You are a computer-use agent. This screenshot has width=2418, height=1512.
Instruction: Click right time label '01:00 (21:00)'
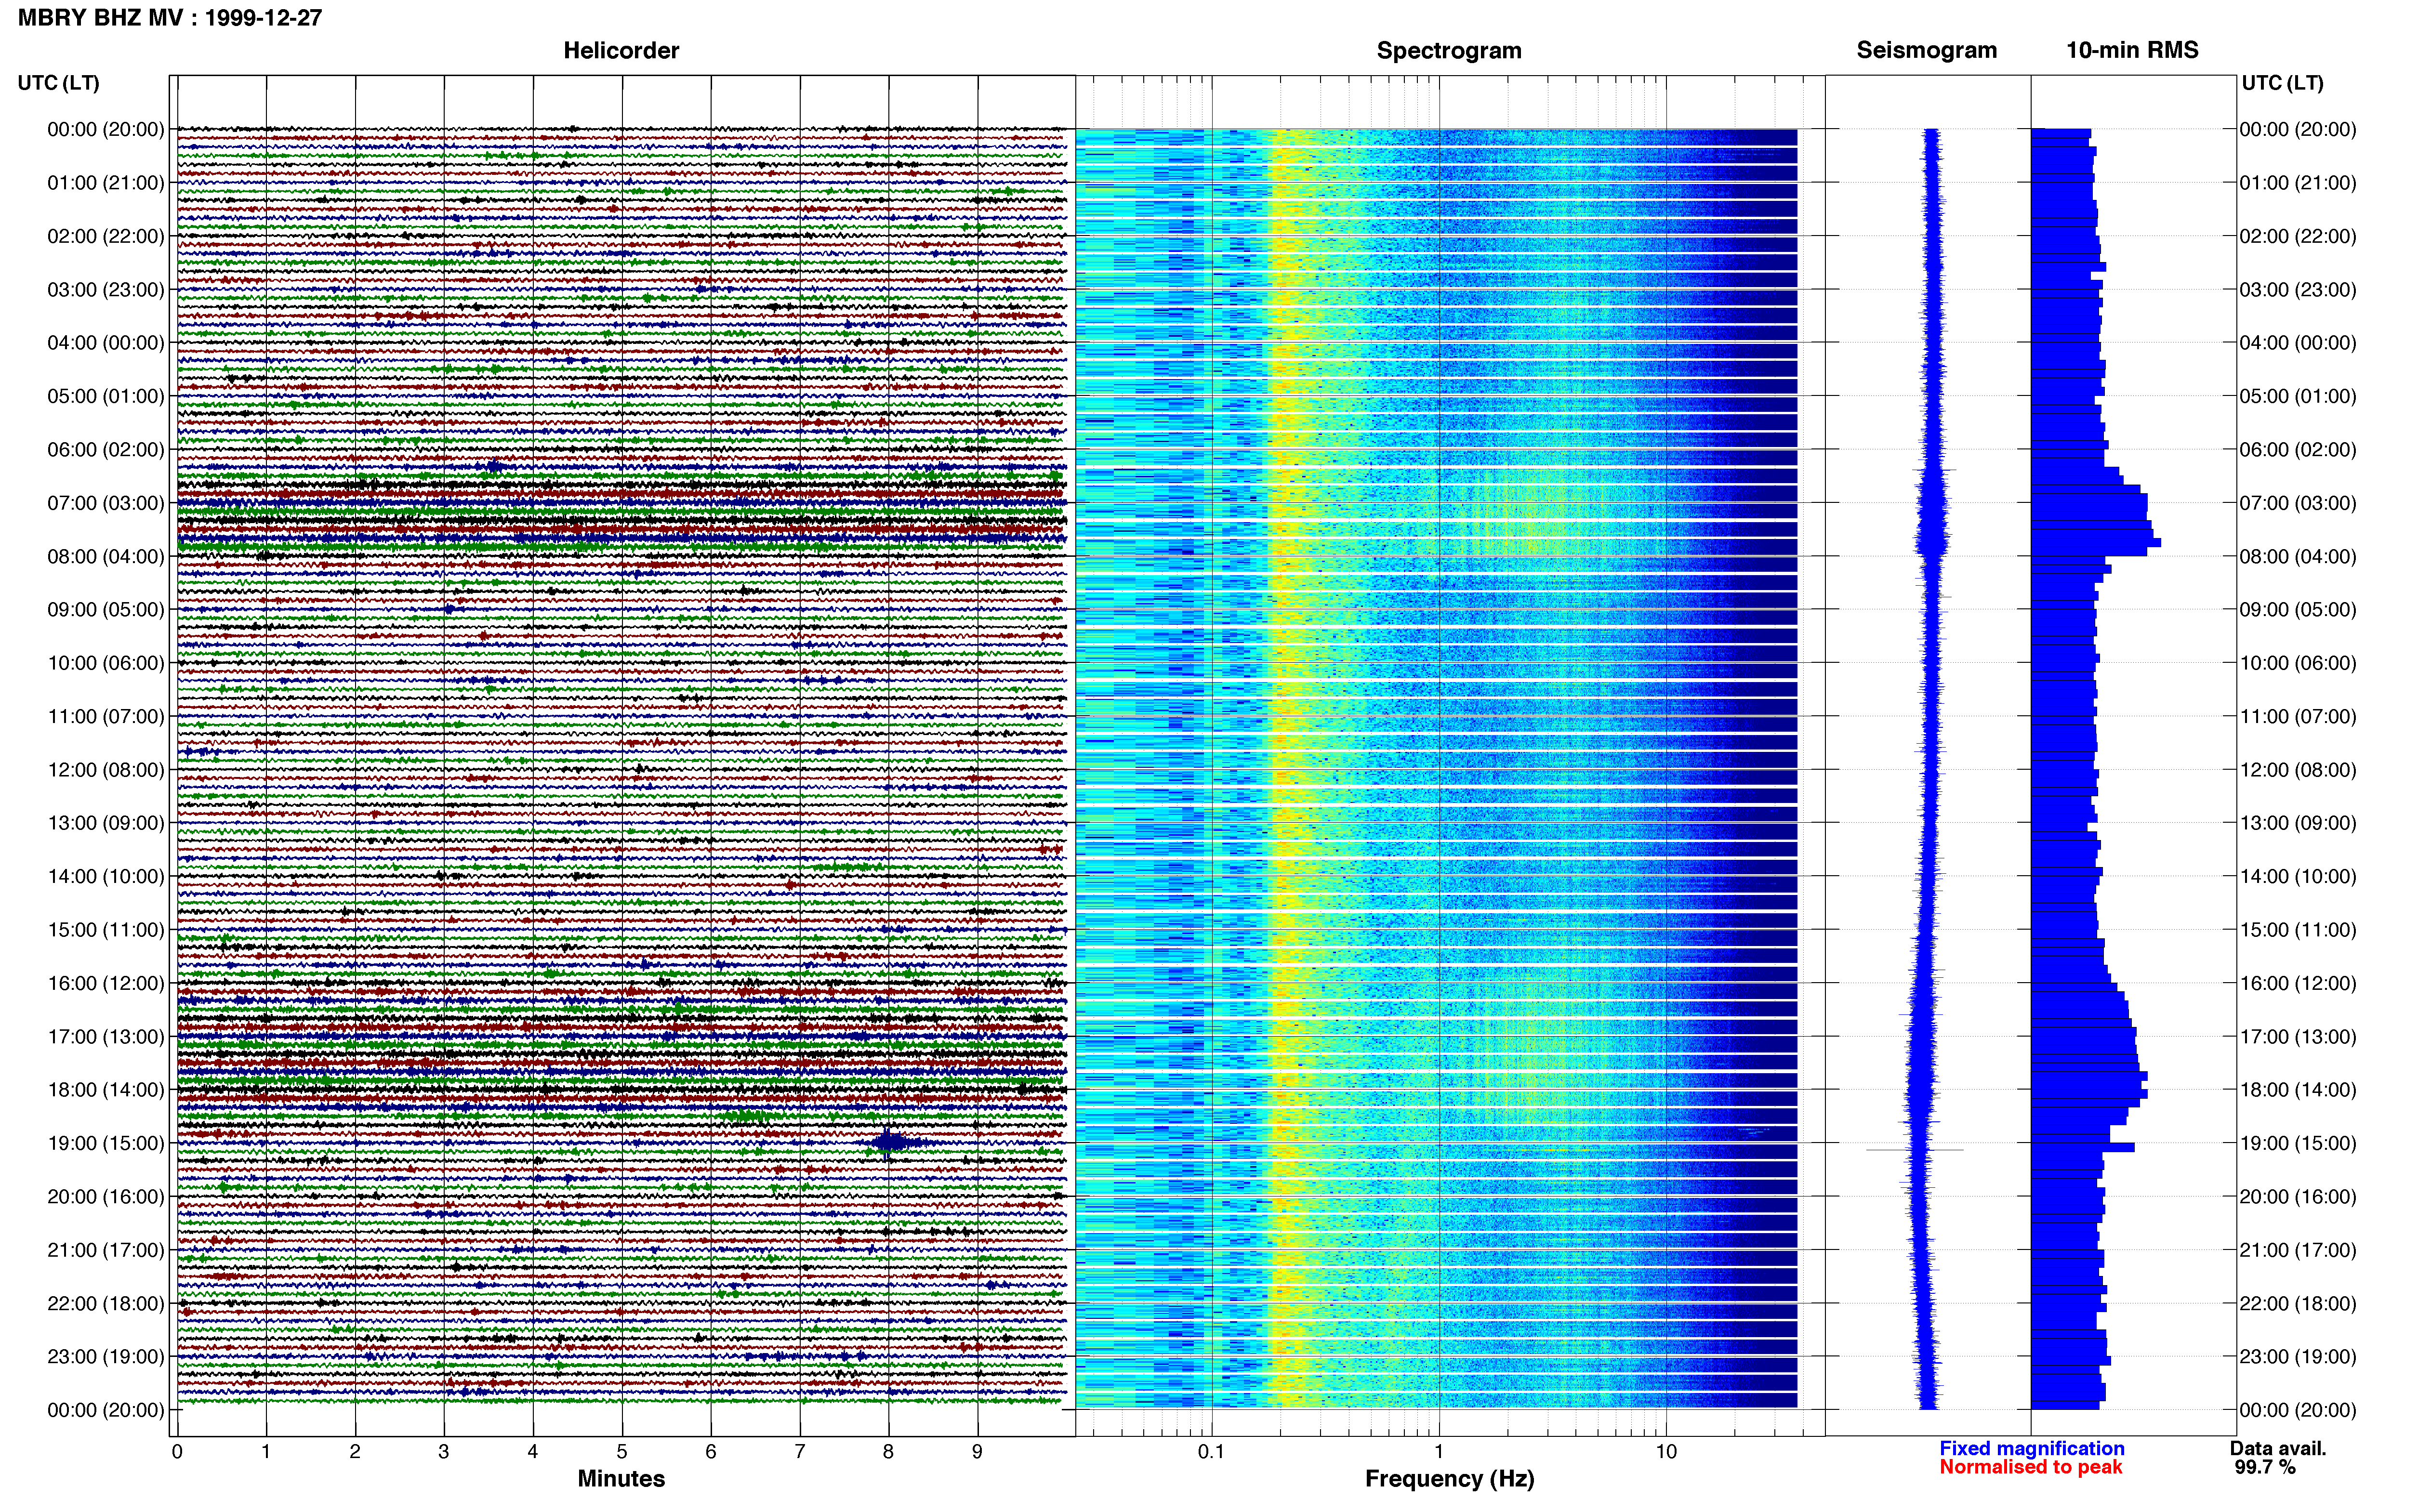pyautogui.click(x=2298, y=183)
